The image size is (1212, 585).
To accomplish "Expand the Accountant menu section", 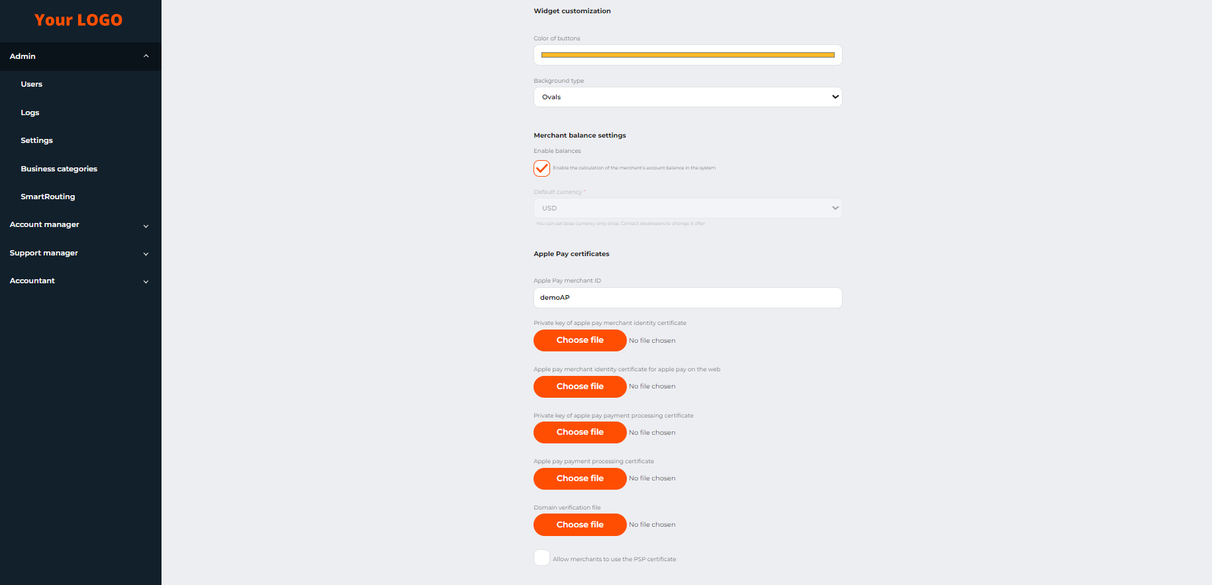I will click(x=146, y=281).
